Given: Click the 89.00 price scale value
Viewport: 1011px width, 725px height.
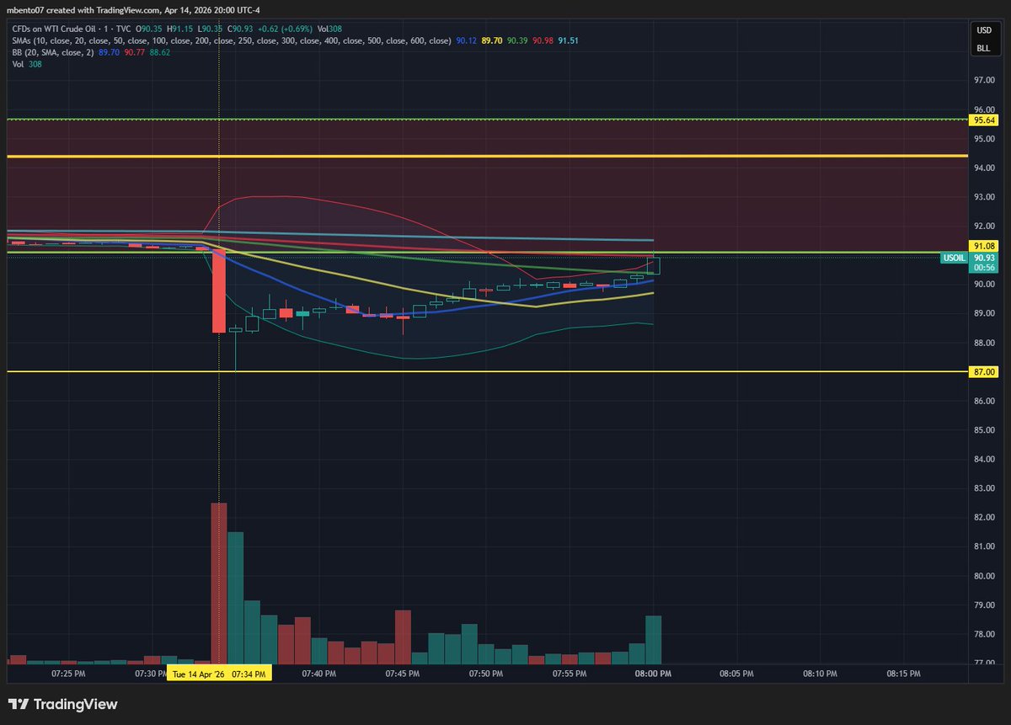Looking at the screenshot, I should [985, 314].
